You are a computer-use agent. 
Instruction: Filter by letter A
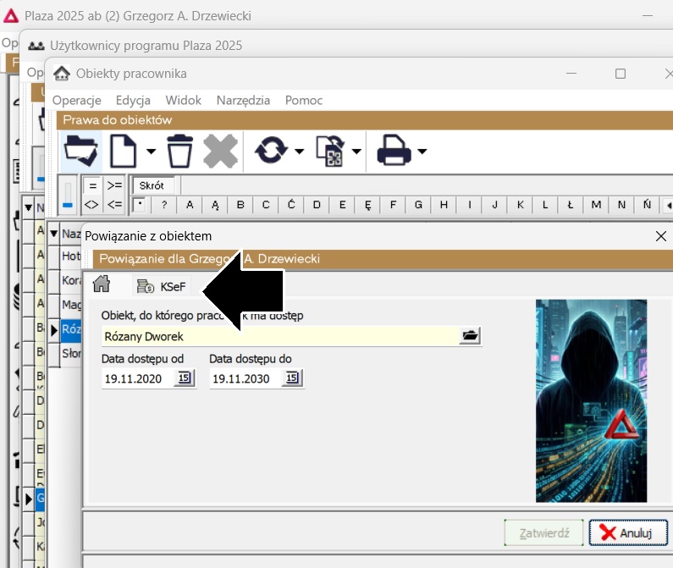coord(190,205)
